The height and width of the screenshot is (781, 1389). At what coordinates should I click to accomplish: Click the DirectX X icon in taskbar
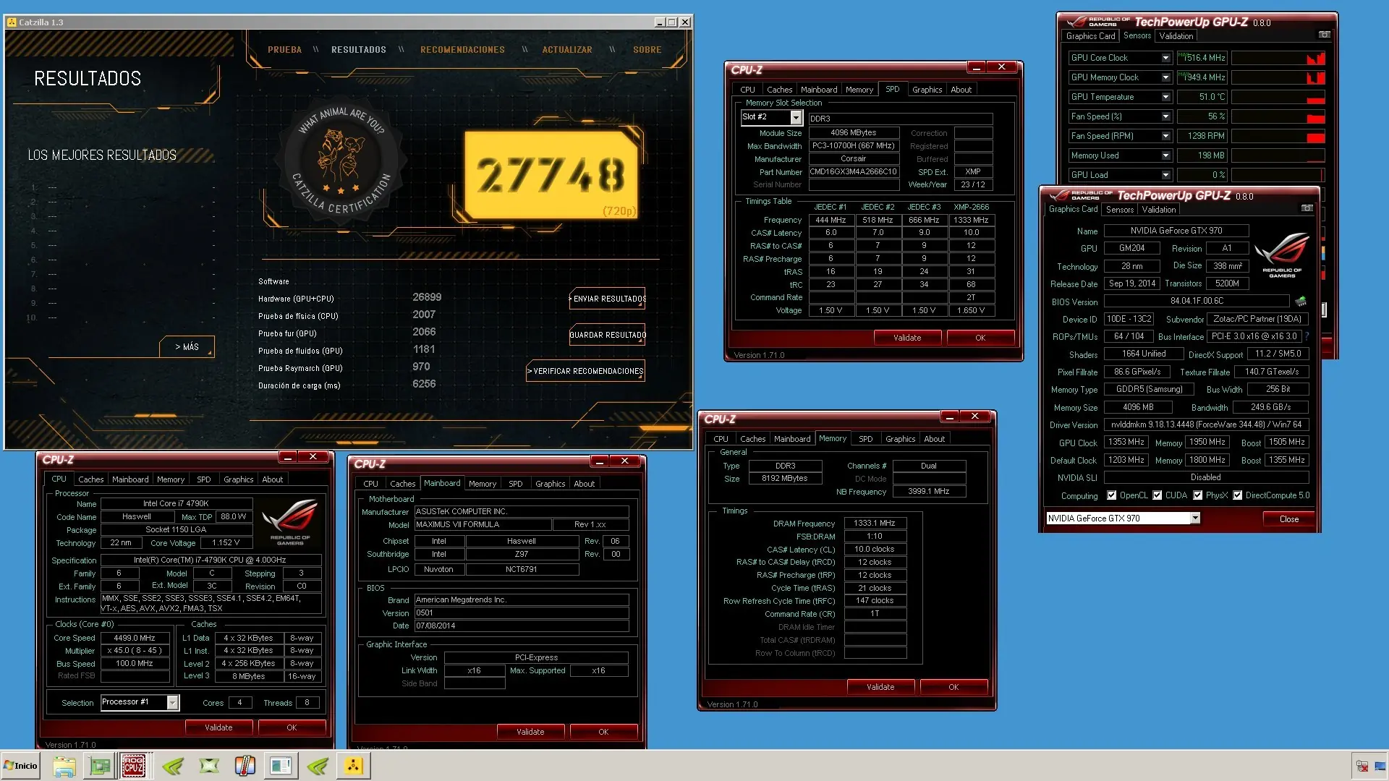pos(209,766)
